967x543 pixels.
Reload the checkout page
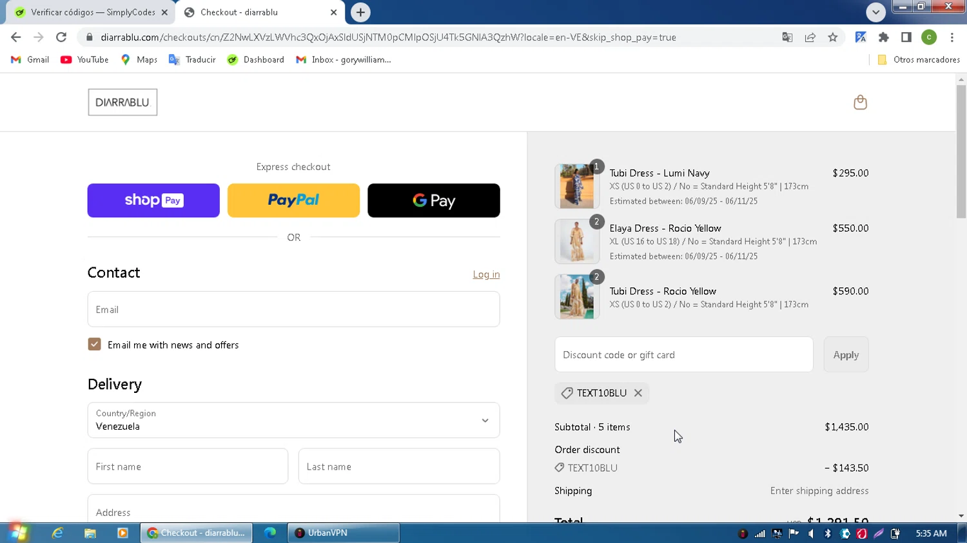click(61, 37)
